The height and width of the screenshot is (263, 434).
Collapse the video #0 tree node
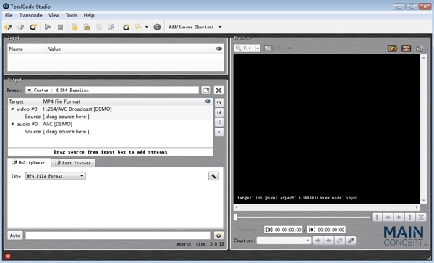coord(12,109)
